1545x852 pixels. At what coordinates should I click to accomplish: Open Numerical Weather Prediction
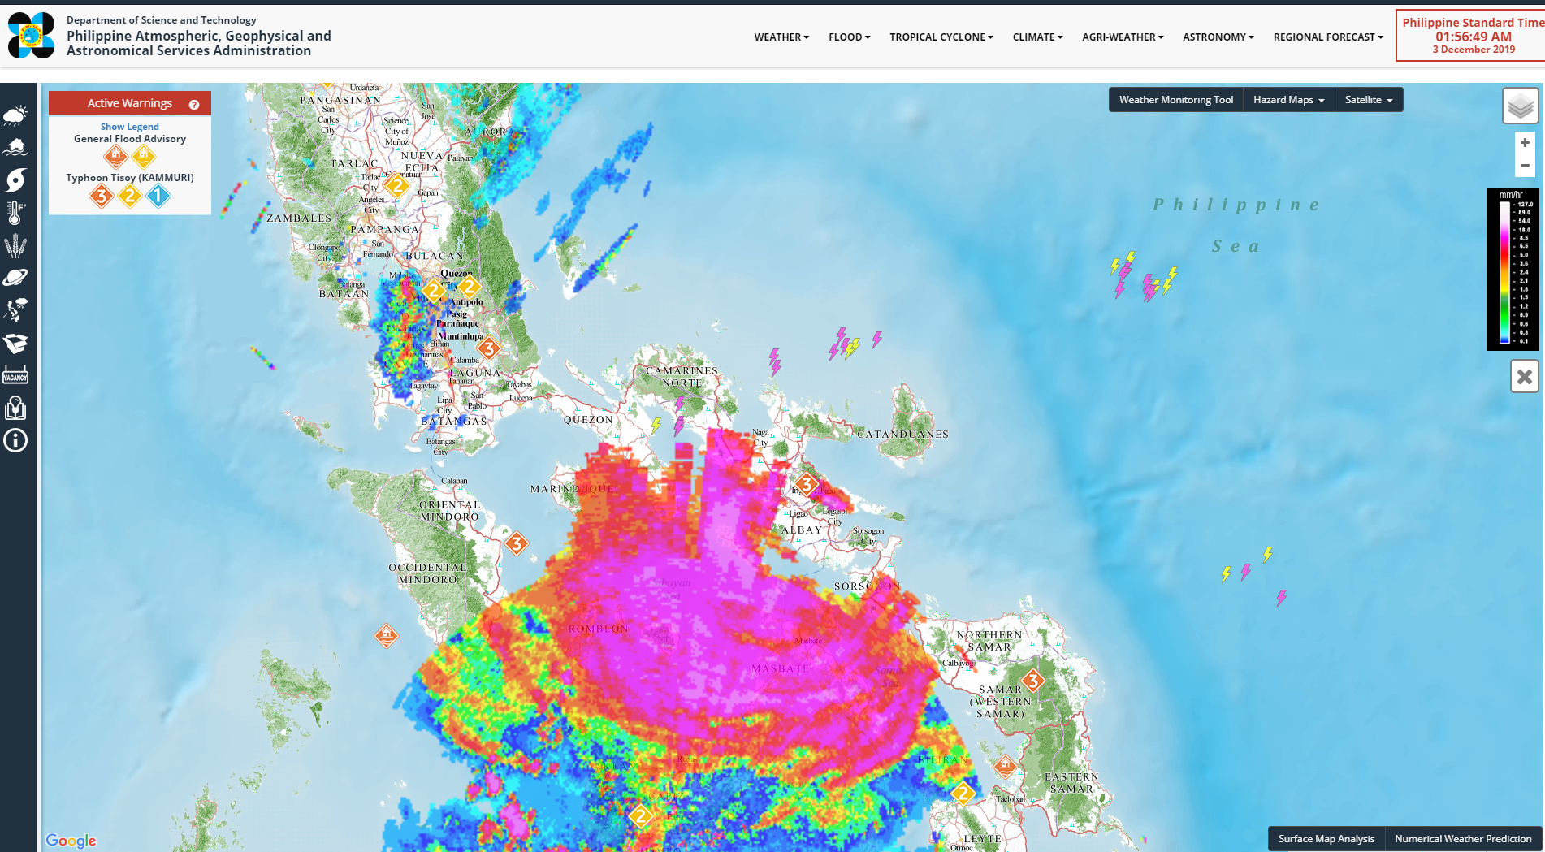[1463, 839]
